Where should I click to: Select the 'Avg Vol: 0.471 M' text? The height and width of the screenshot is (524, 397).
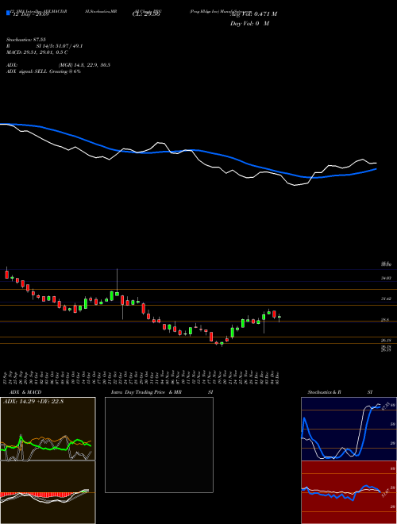253,14
